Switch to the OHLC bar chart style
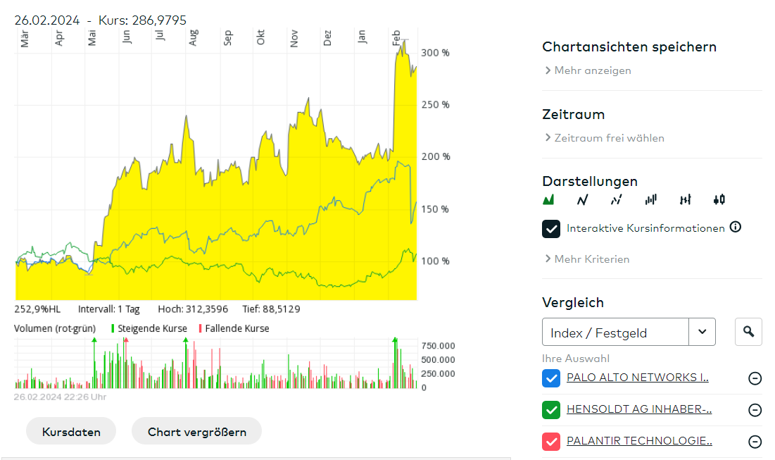The height and width of the screenshot is (460, 775). [x=684, y=199]
